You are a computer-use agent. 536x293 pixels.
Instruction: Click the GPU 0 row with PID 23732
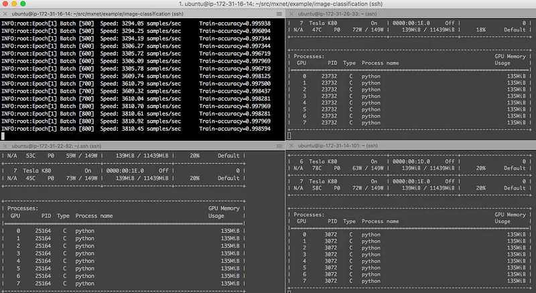pos(409,76)
